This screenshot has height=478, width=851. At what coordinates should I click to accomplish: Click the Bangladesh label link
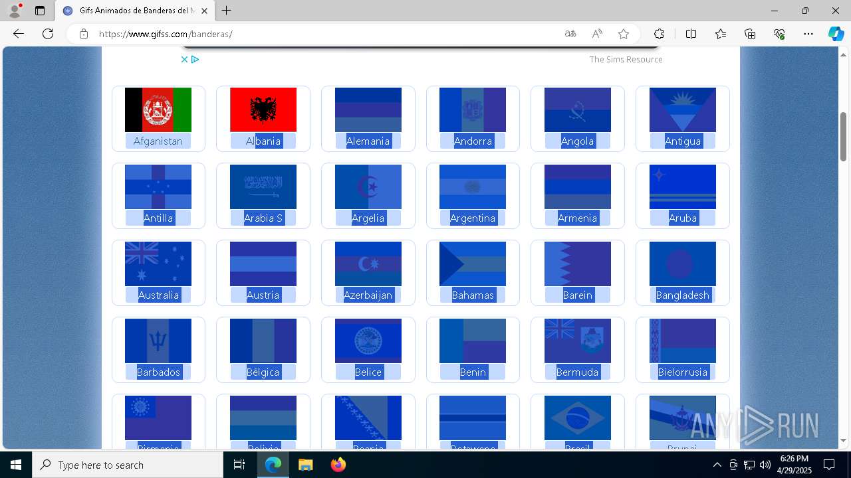pyautogui.click(x=683, y=295)
